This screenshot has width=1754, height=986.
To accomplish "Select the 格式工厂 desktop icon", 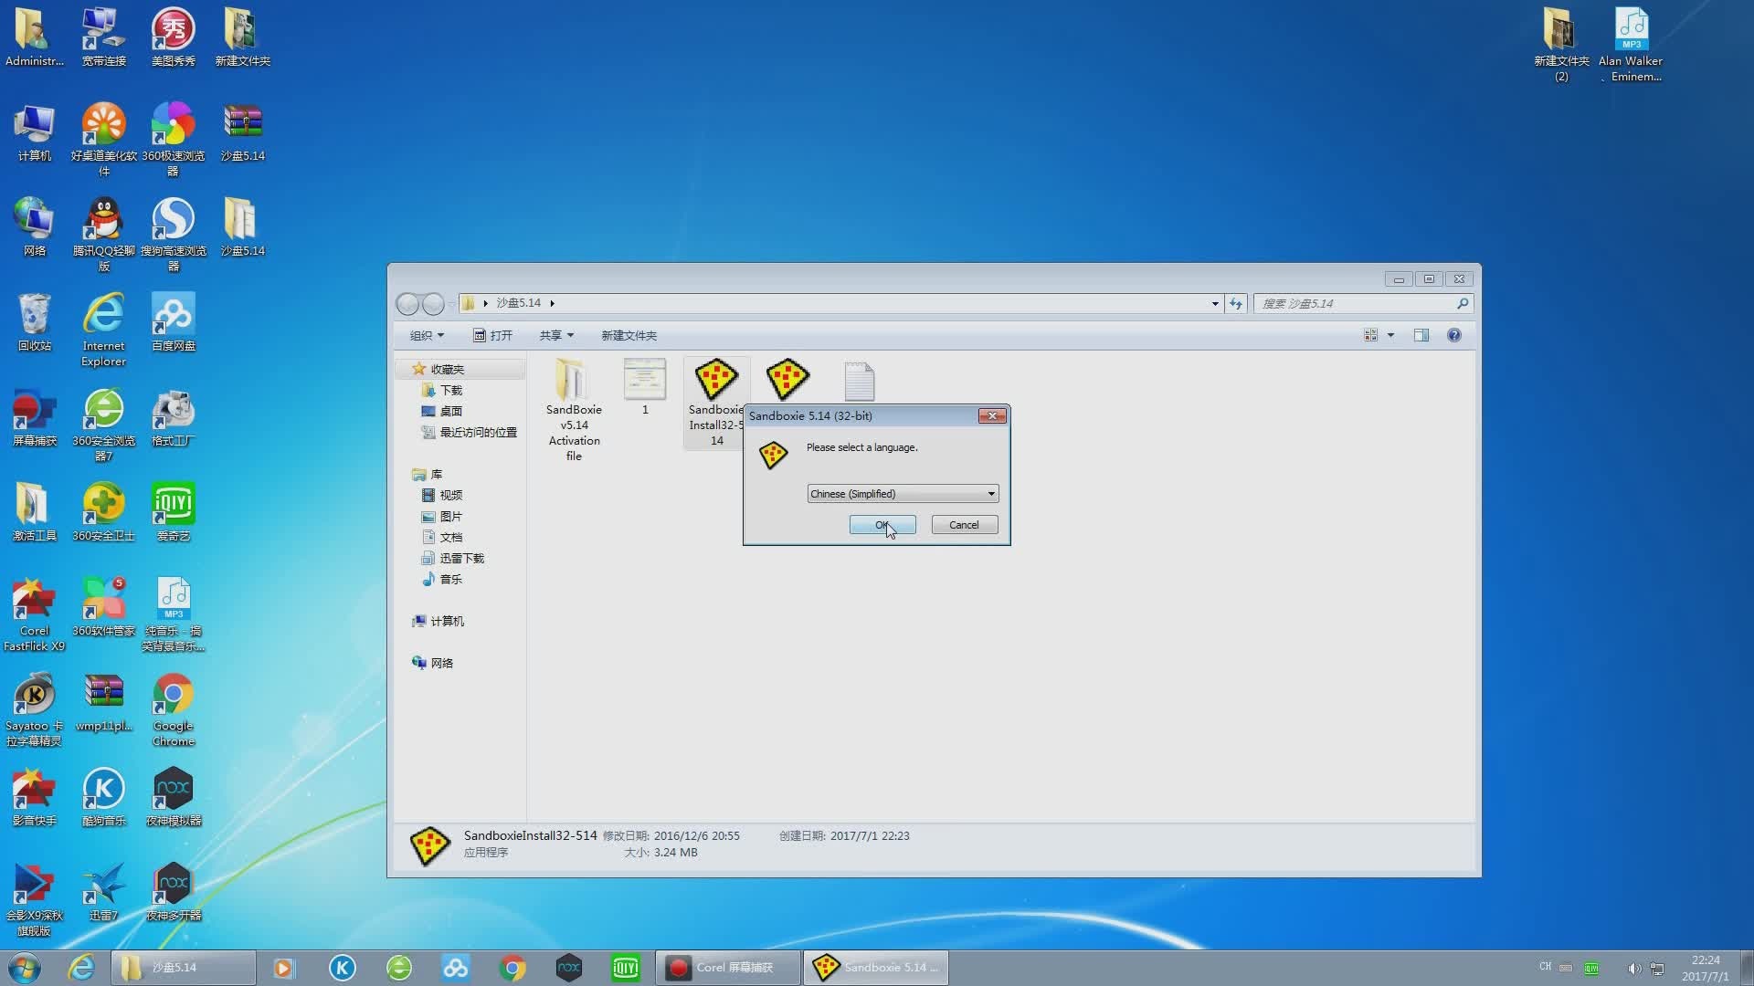I will pyautogui.click(x=174, y=417).
